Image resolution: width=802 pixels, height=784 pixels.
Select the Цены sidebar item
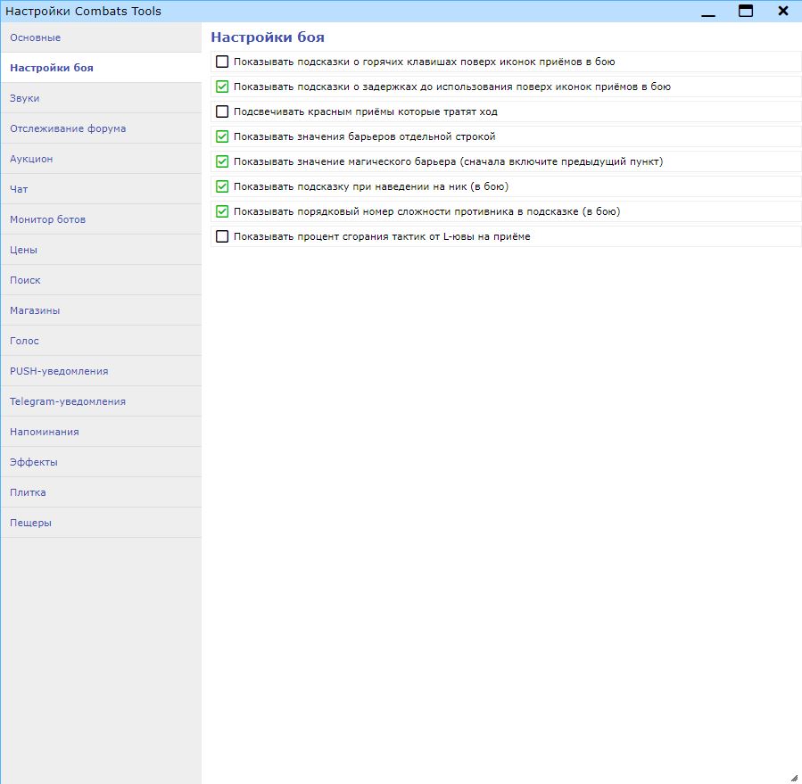pos(102,250)
